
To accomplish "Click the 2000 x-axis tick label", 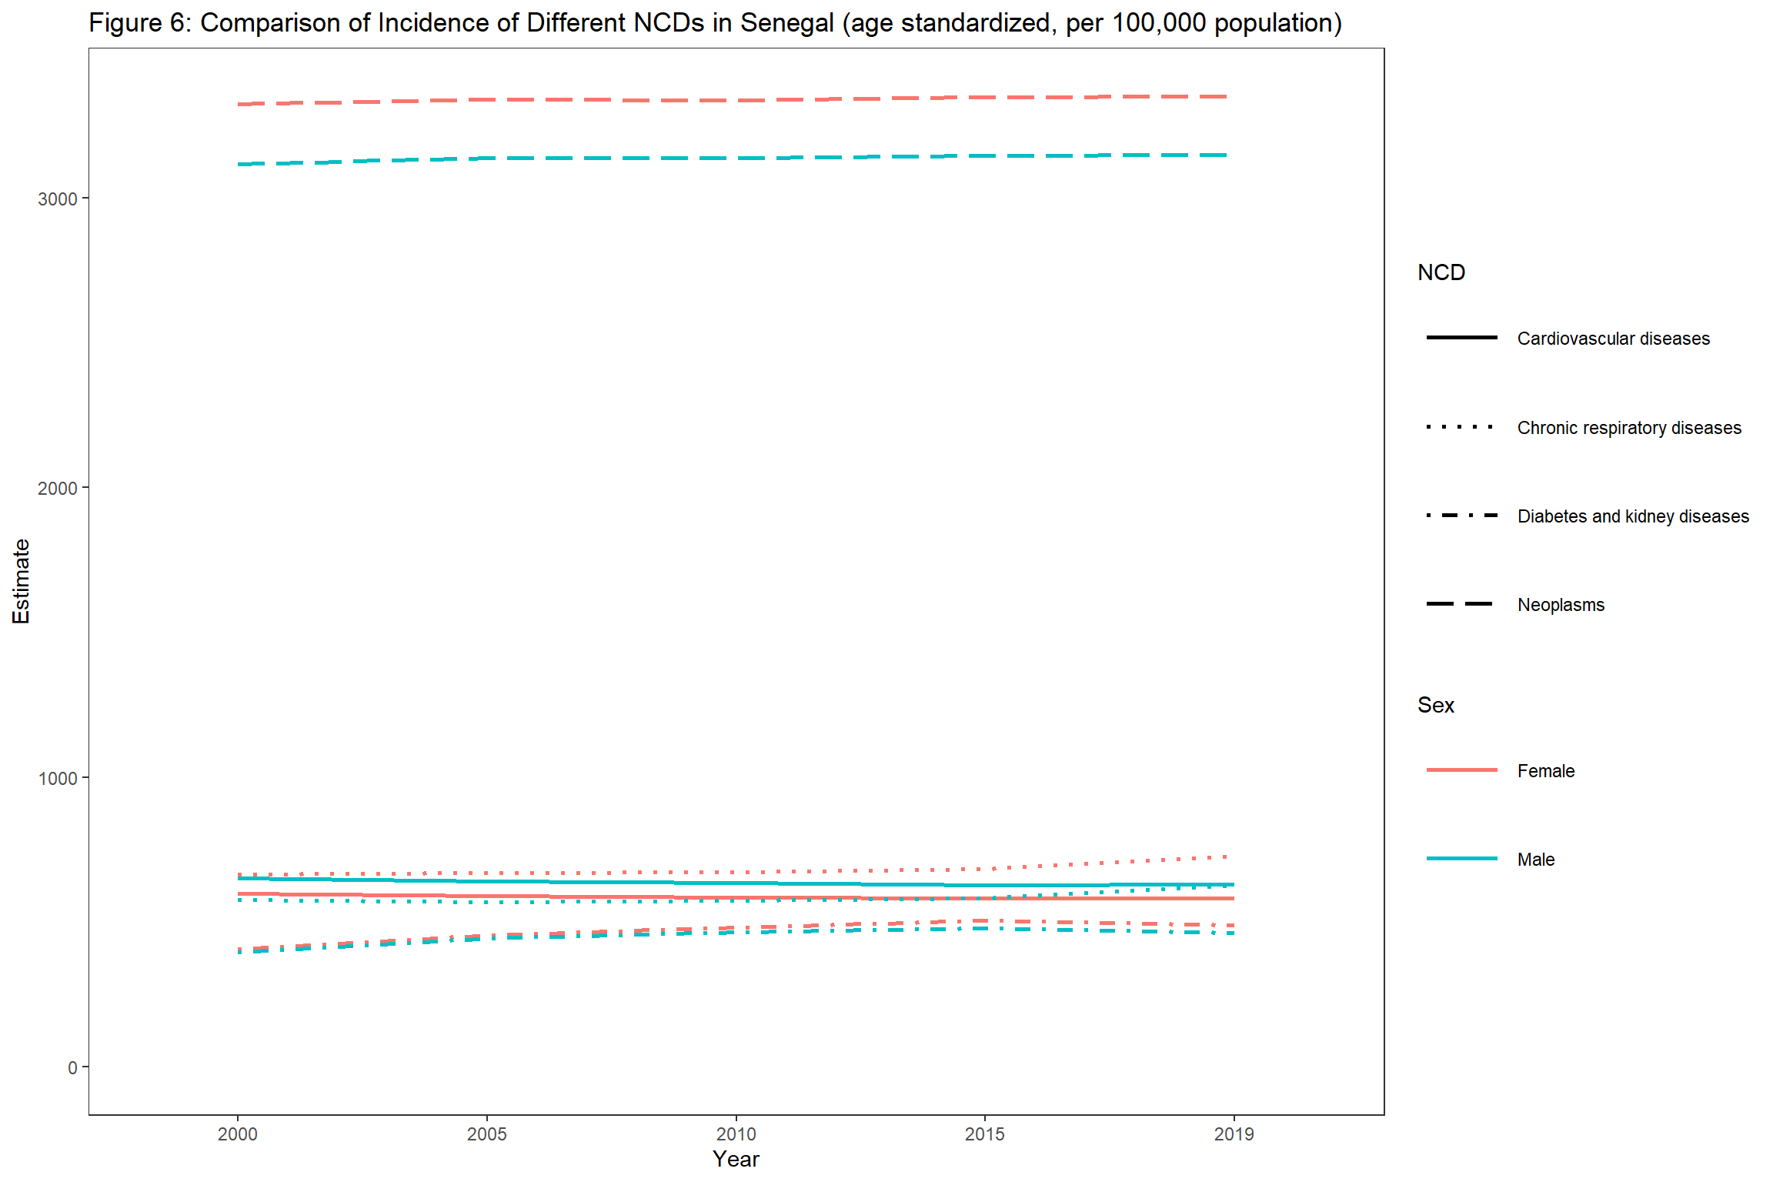I will (238, 1134).
